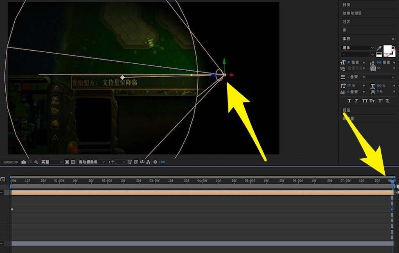Apply Small Caps Tt text style

tap(372, 101)
